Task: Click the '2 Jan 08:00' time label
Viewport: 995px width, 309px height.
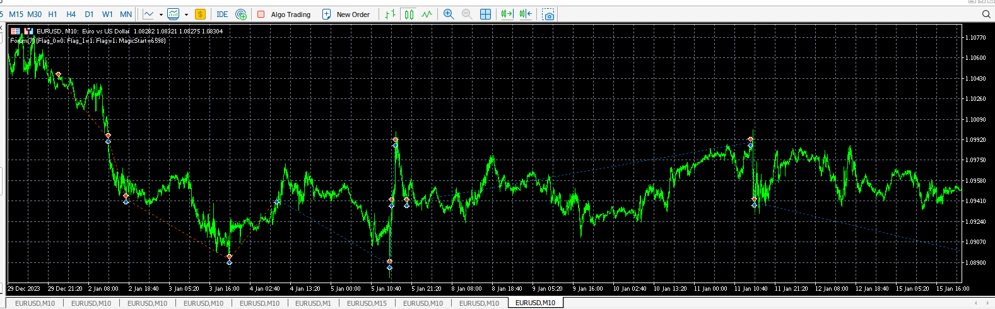Action: pyautogui.click(x=103, y=289)
